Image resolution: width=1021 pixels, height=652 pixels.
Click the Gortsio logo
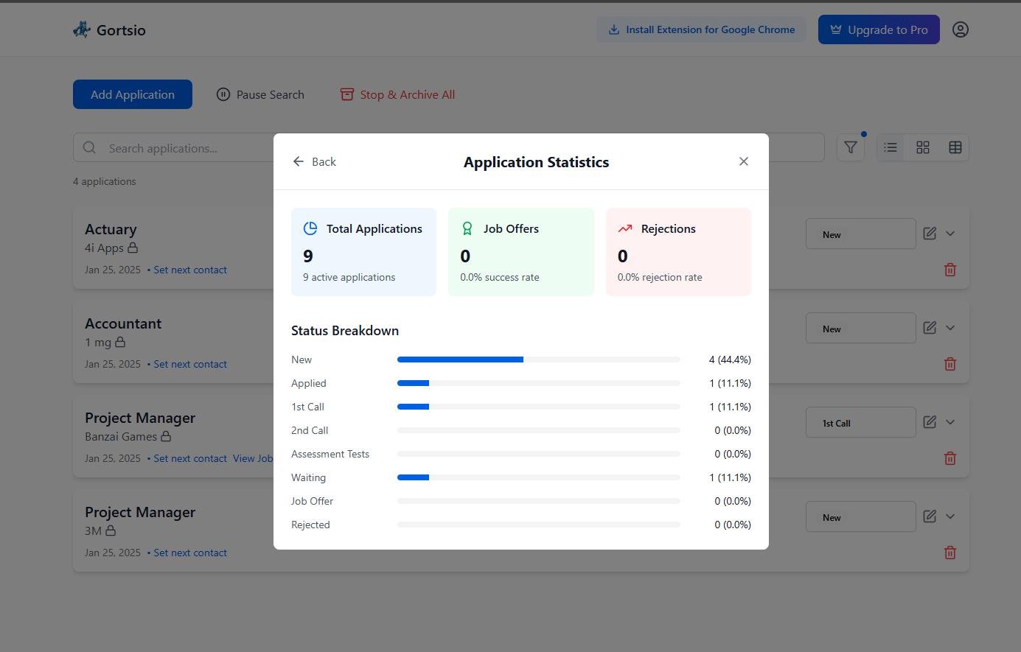pyautogui.click(x=109, y=30)
